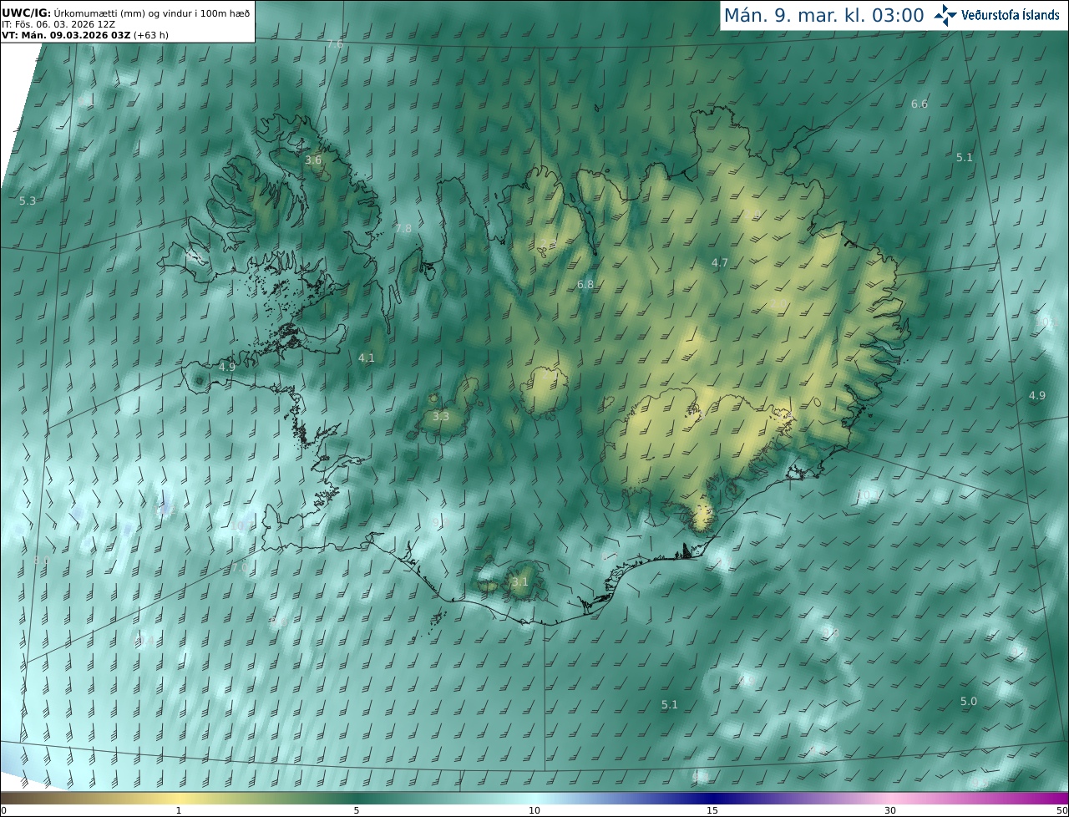Click the pale yellow segment of the colour scale
1069x817 pixels.
tap(180, 798)
